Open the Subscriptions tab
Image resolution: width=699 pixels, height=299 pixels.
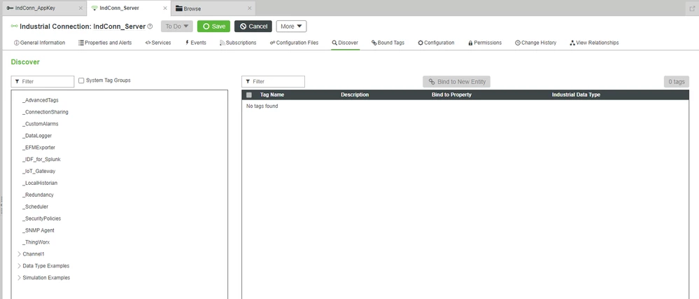click(x=238, y=43)
